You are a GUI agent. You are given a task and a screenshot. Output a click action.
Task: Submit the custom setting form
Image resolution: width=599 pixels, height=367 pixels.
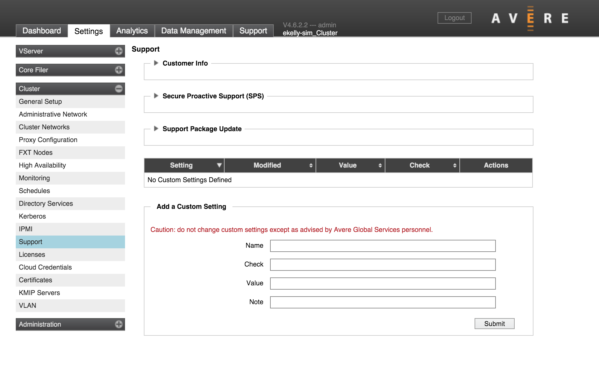pos(494,324)
